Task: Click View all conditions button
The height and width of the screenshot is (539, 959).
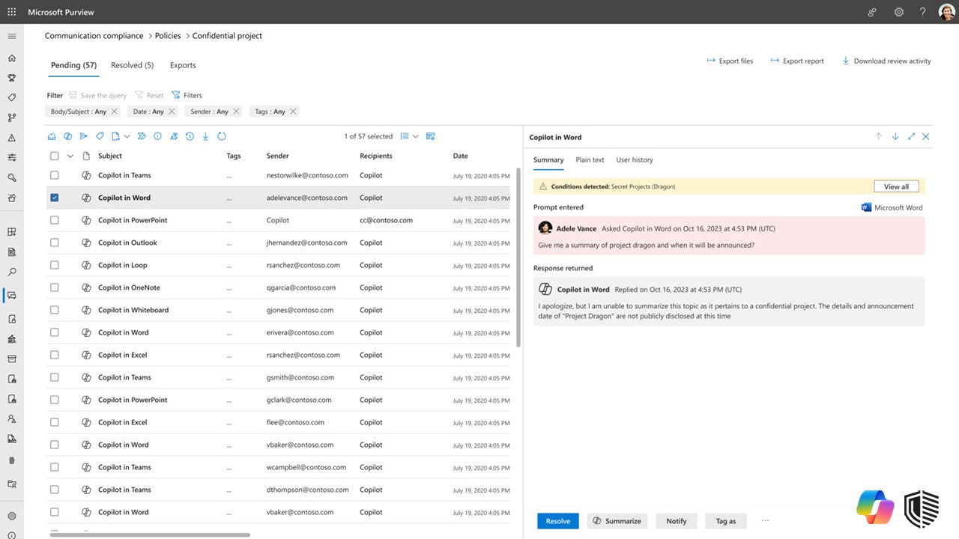Action: 896,186
